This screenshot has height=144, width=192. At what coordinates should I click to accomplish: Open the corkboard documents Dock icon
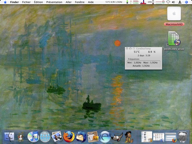click(93, 136)
